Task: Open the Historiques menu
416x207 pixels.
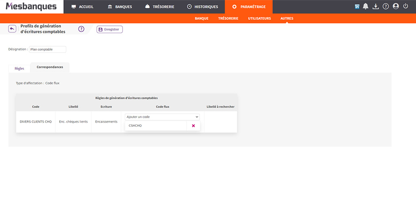Action: pyautogui.click(x=203, y=7)
